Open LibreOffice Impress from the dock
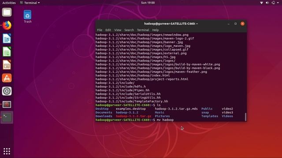Screen dimensions: 282x158 7,65
